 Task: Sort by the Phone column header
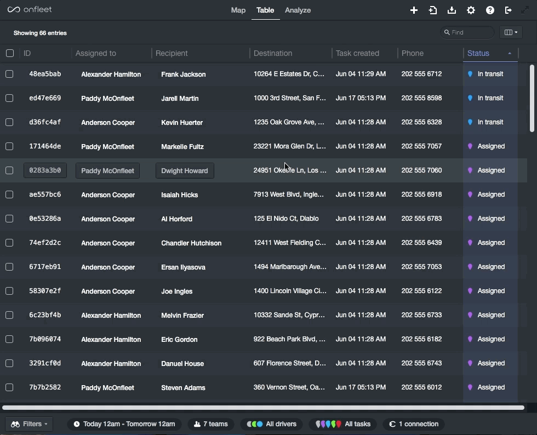[412, 53]
